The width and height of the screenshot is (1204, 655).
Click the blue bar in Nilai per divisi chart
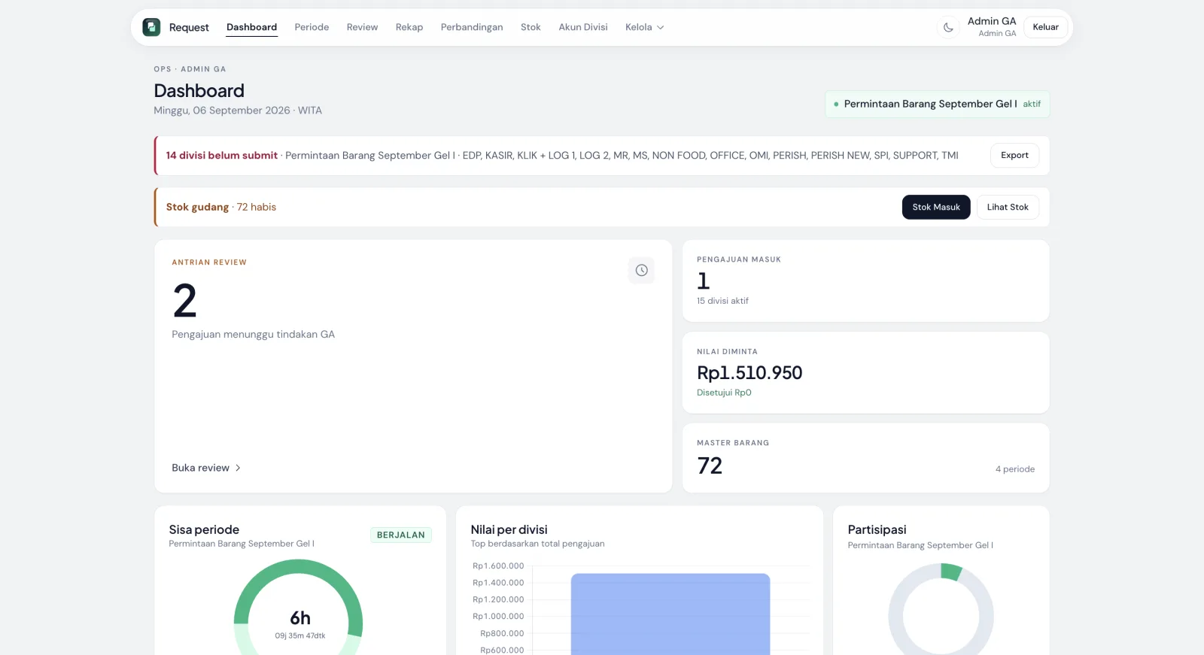[x=670, y=614]
